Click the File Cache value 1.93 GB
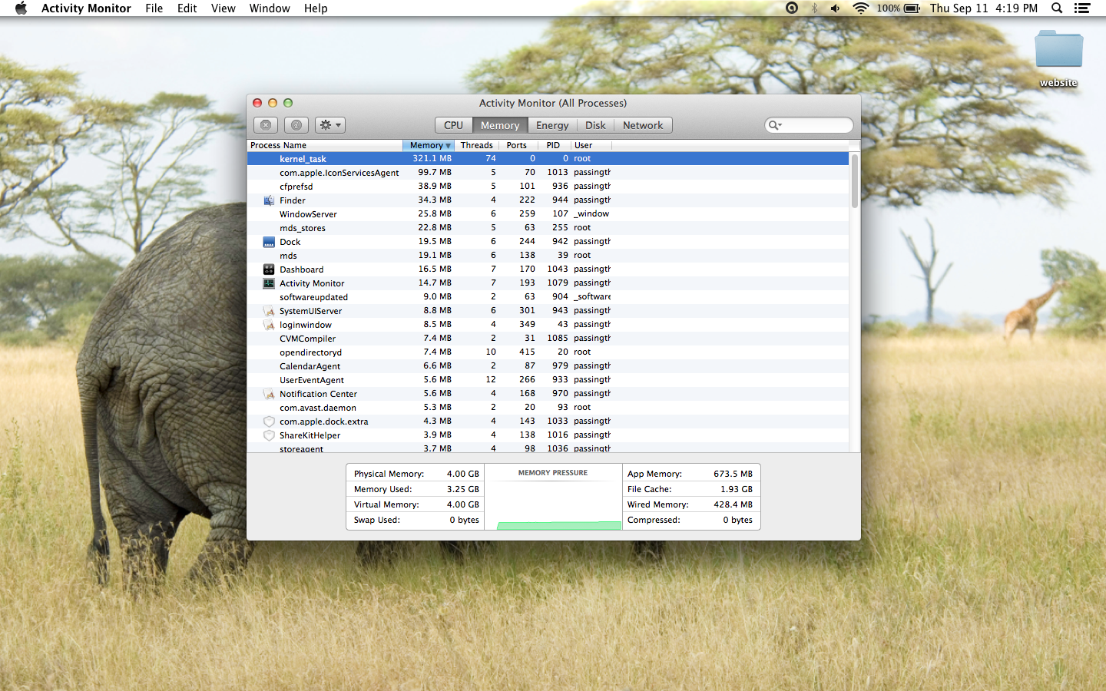 (737, 489)
